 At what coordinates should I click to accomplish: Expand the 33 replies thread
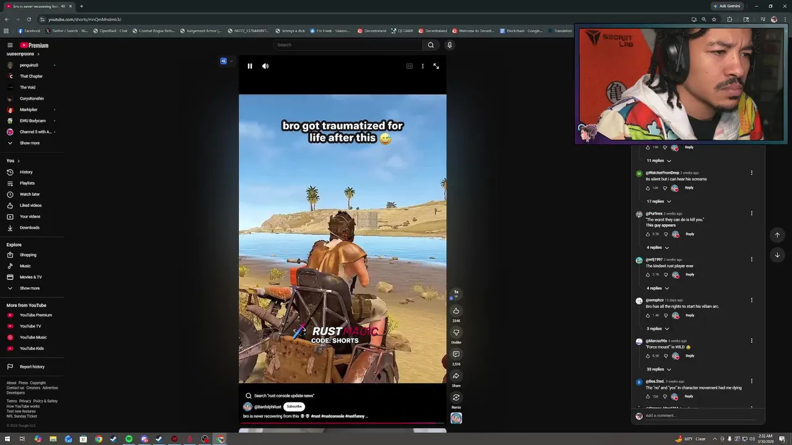(659, 370)
